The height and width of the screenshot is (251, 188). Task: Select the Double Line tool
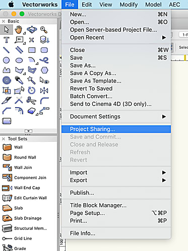pyautogui.click(x=19, y=50)
